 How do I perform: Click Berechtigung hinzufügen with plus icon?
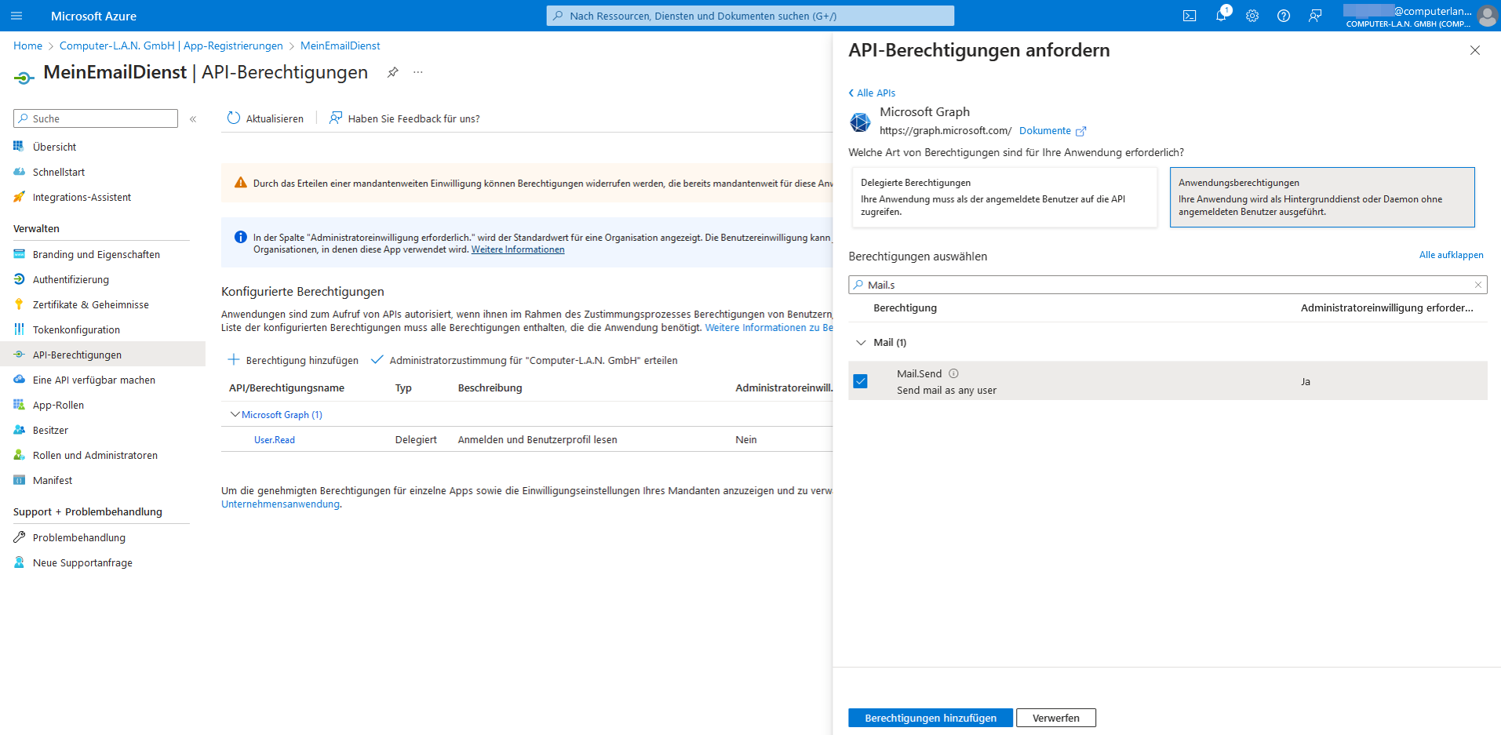(x=293, y=360)
